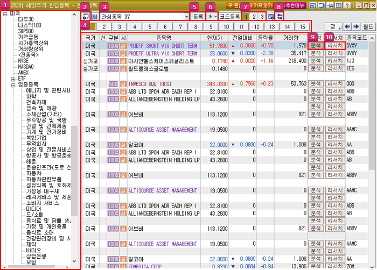Switch to group tab 2
The height and width of the screenshot is (270, 377).
(x=104, y=27)
